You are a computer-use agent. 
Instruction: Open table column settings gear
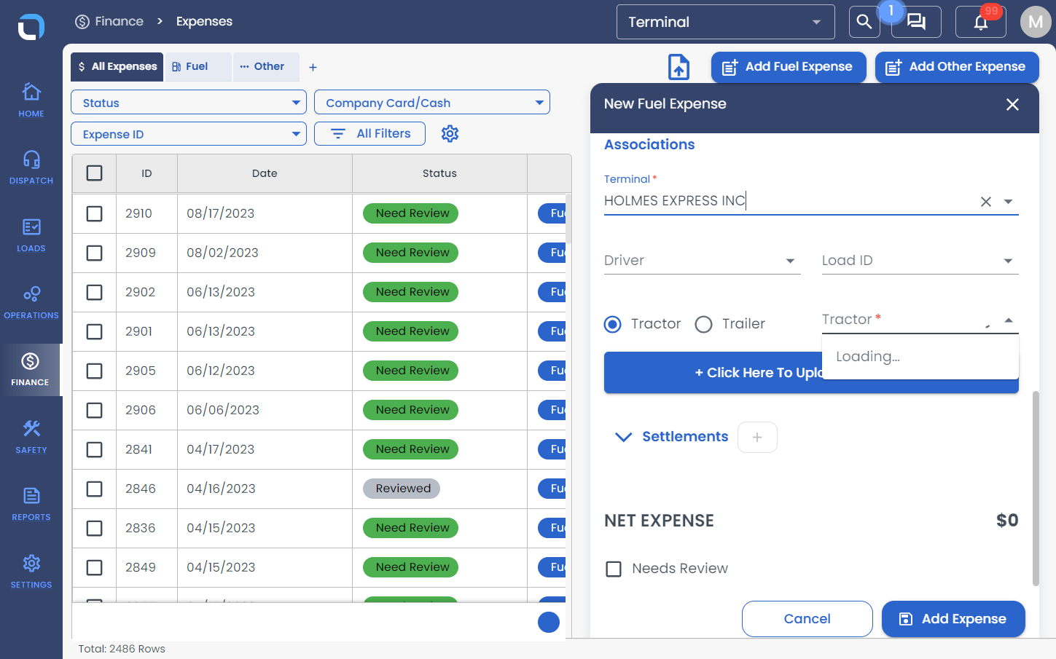click(450, 134)
